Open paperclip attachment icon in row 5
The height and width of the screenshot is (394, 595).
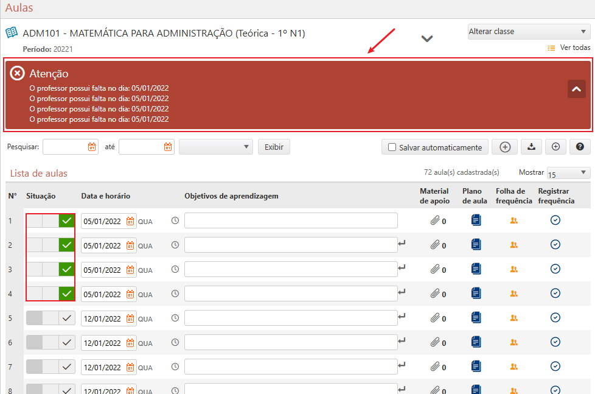coord(435,318)
